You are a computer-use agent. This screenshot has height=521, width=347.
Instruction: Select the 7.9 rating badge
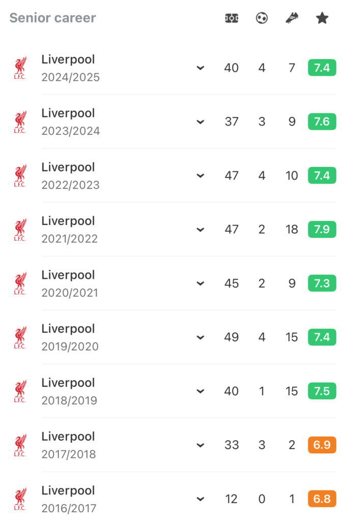pos(322,229)
